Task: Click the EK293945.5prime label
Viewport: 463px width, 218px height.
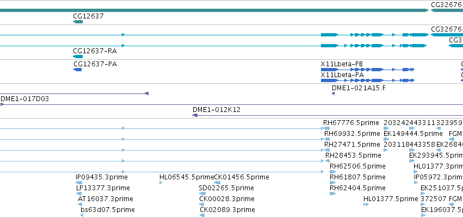Action: click(436, 155)
